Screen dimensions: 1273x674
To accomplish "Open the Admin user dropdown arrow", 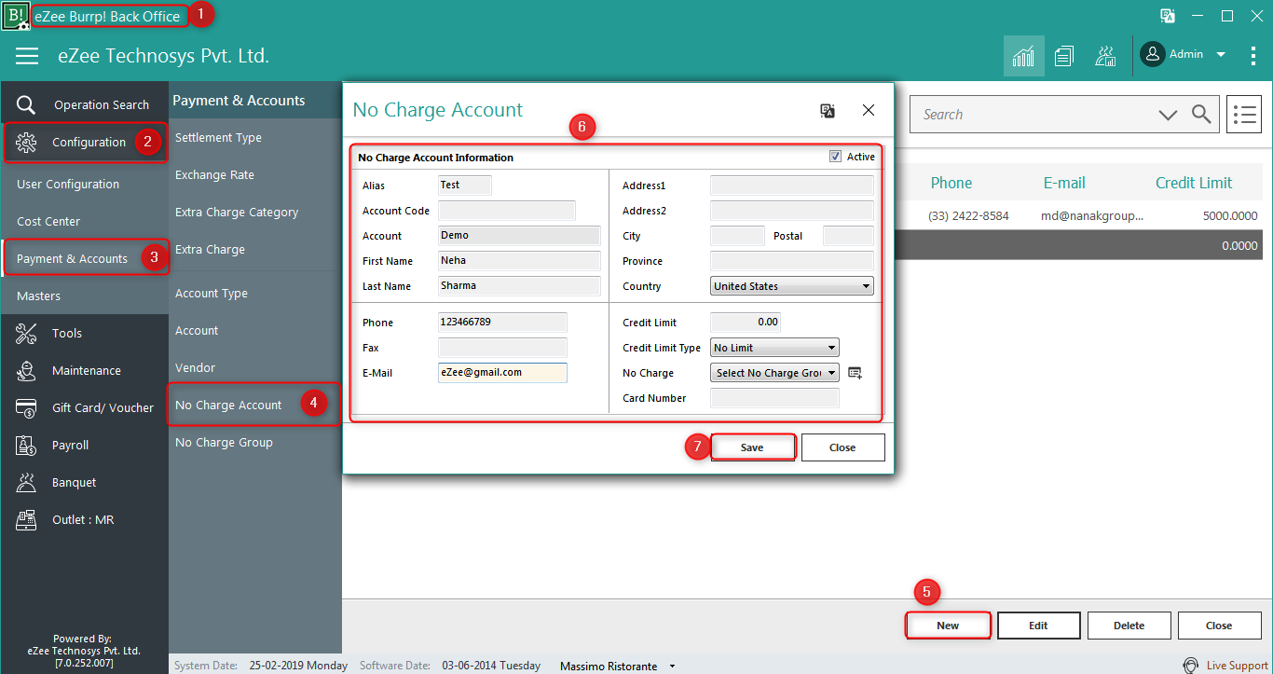I will click(x=1221, y=55).
